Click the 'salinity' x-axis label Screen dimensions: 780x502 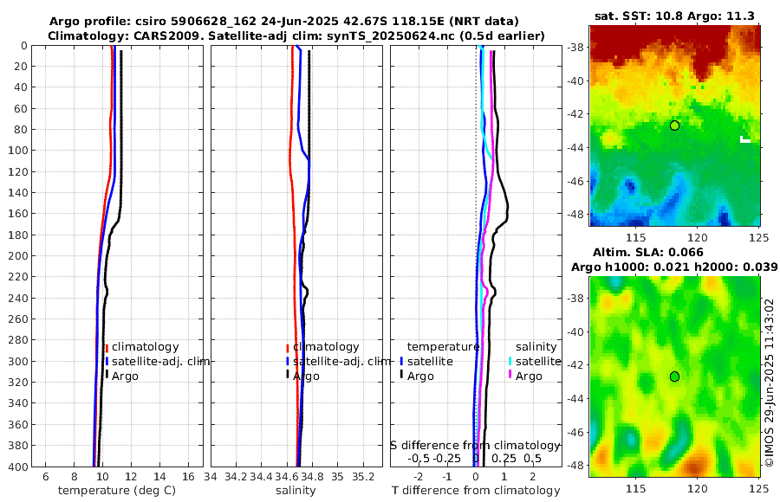pyautogui.click(x=296, y=491)
